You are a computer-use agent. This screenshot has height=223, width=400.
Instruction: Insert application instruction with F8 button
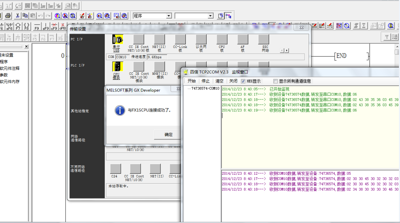[x=27, y=26]
